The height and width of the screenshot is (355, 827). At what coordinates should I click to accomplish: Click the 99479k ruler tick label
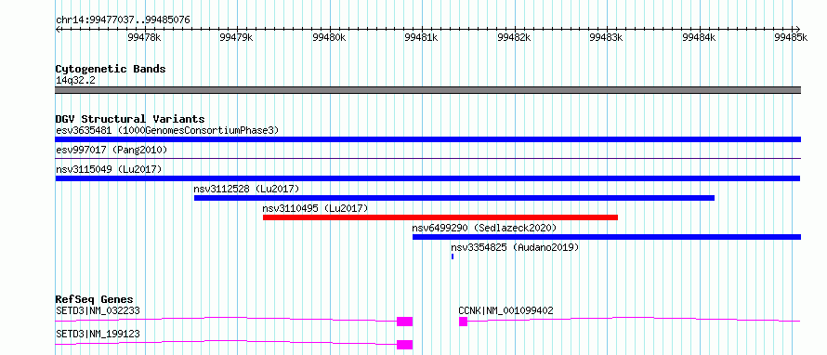point(236,37)
